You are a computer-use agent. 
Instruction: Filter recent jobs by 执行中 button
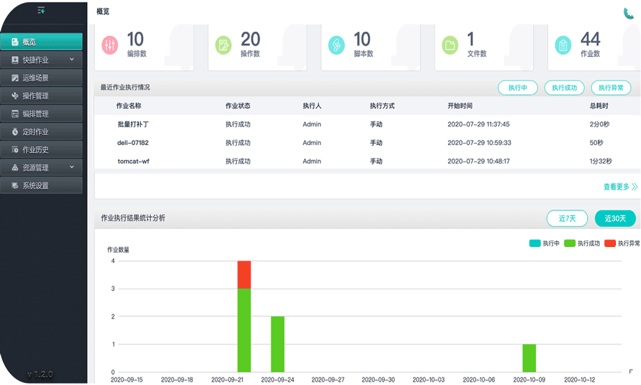pos(517,88)
